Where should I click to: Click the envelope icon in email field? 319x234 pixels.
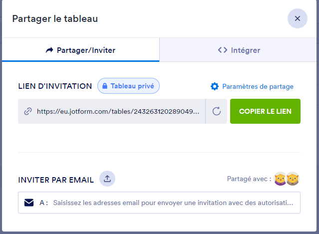(x=29, y=203)
